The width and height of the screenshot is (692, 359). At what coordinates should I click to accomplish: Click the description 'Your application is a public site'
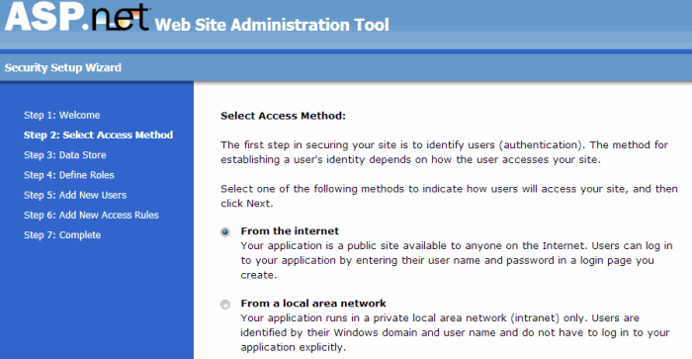click(457, 260)
